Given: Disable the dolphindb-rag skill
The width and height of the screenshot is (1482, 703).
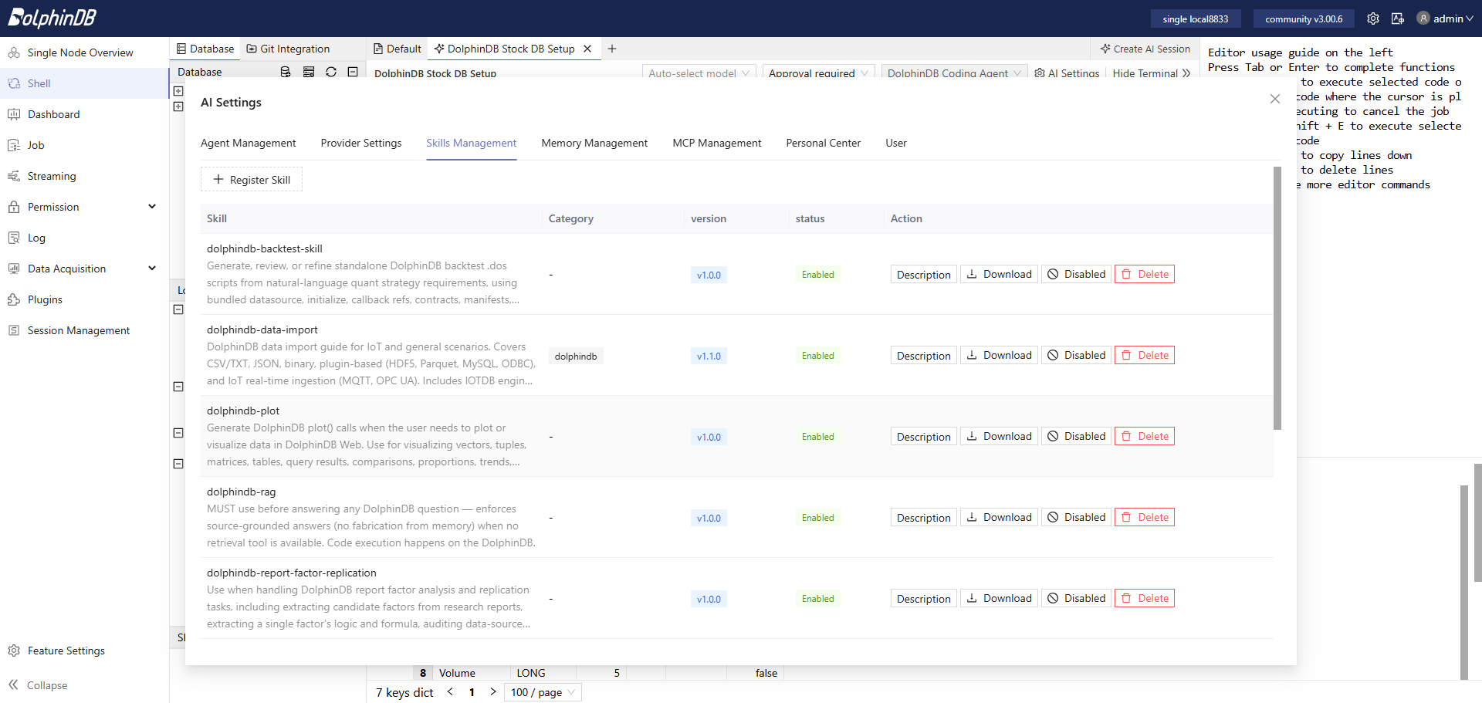Looking at the screenshot, I should 1076,517.
